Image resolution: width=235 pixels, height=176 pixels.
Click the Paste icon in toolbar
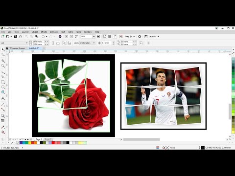click(x=37, y=37)
